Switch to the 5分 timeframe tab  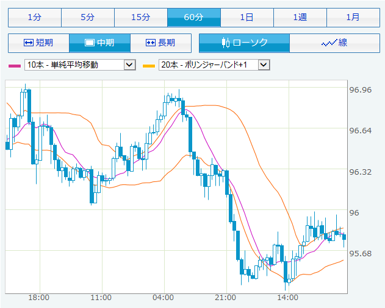[x=88, y=17]
